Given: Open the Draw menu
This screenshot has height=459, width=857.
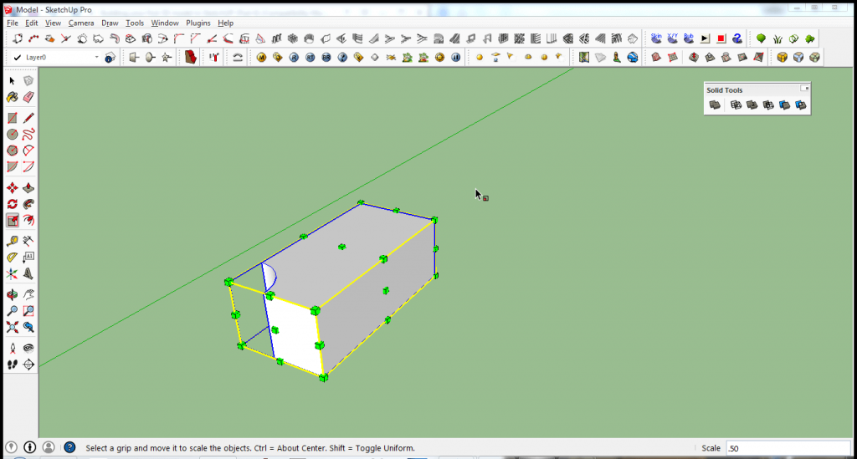Looking at the screenshot, I should click(x=110, y=23).
